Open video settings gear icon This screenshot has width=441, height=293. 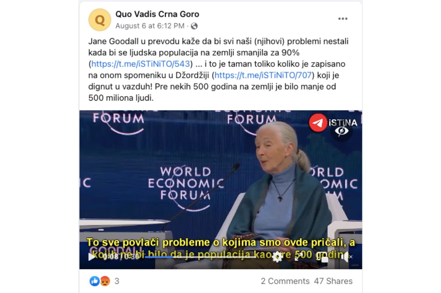pos(277,257)
